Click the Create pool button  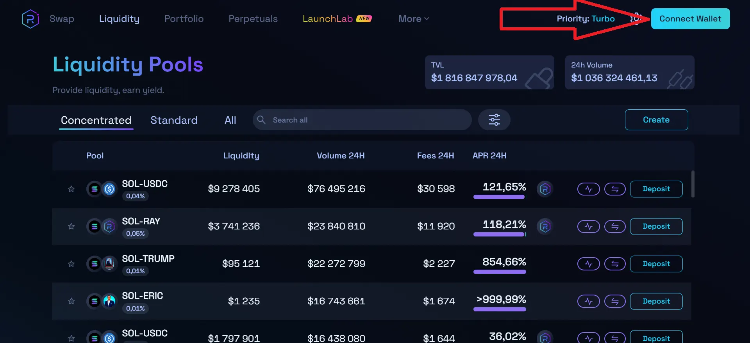[656, 120]
